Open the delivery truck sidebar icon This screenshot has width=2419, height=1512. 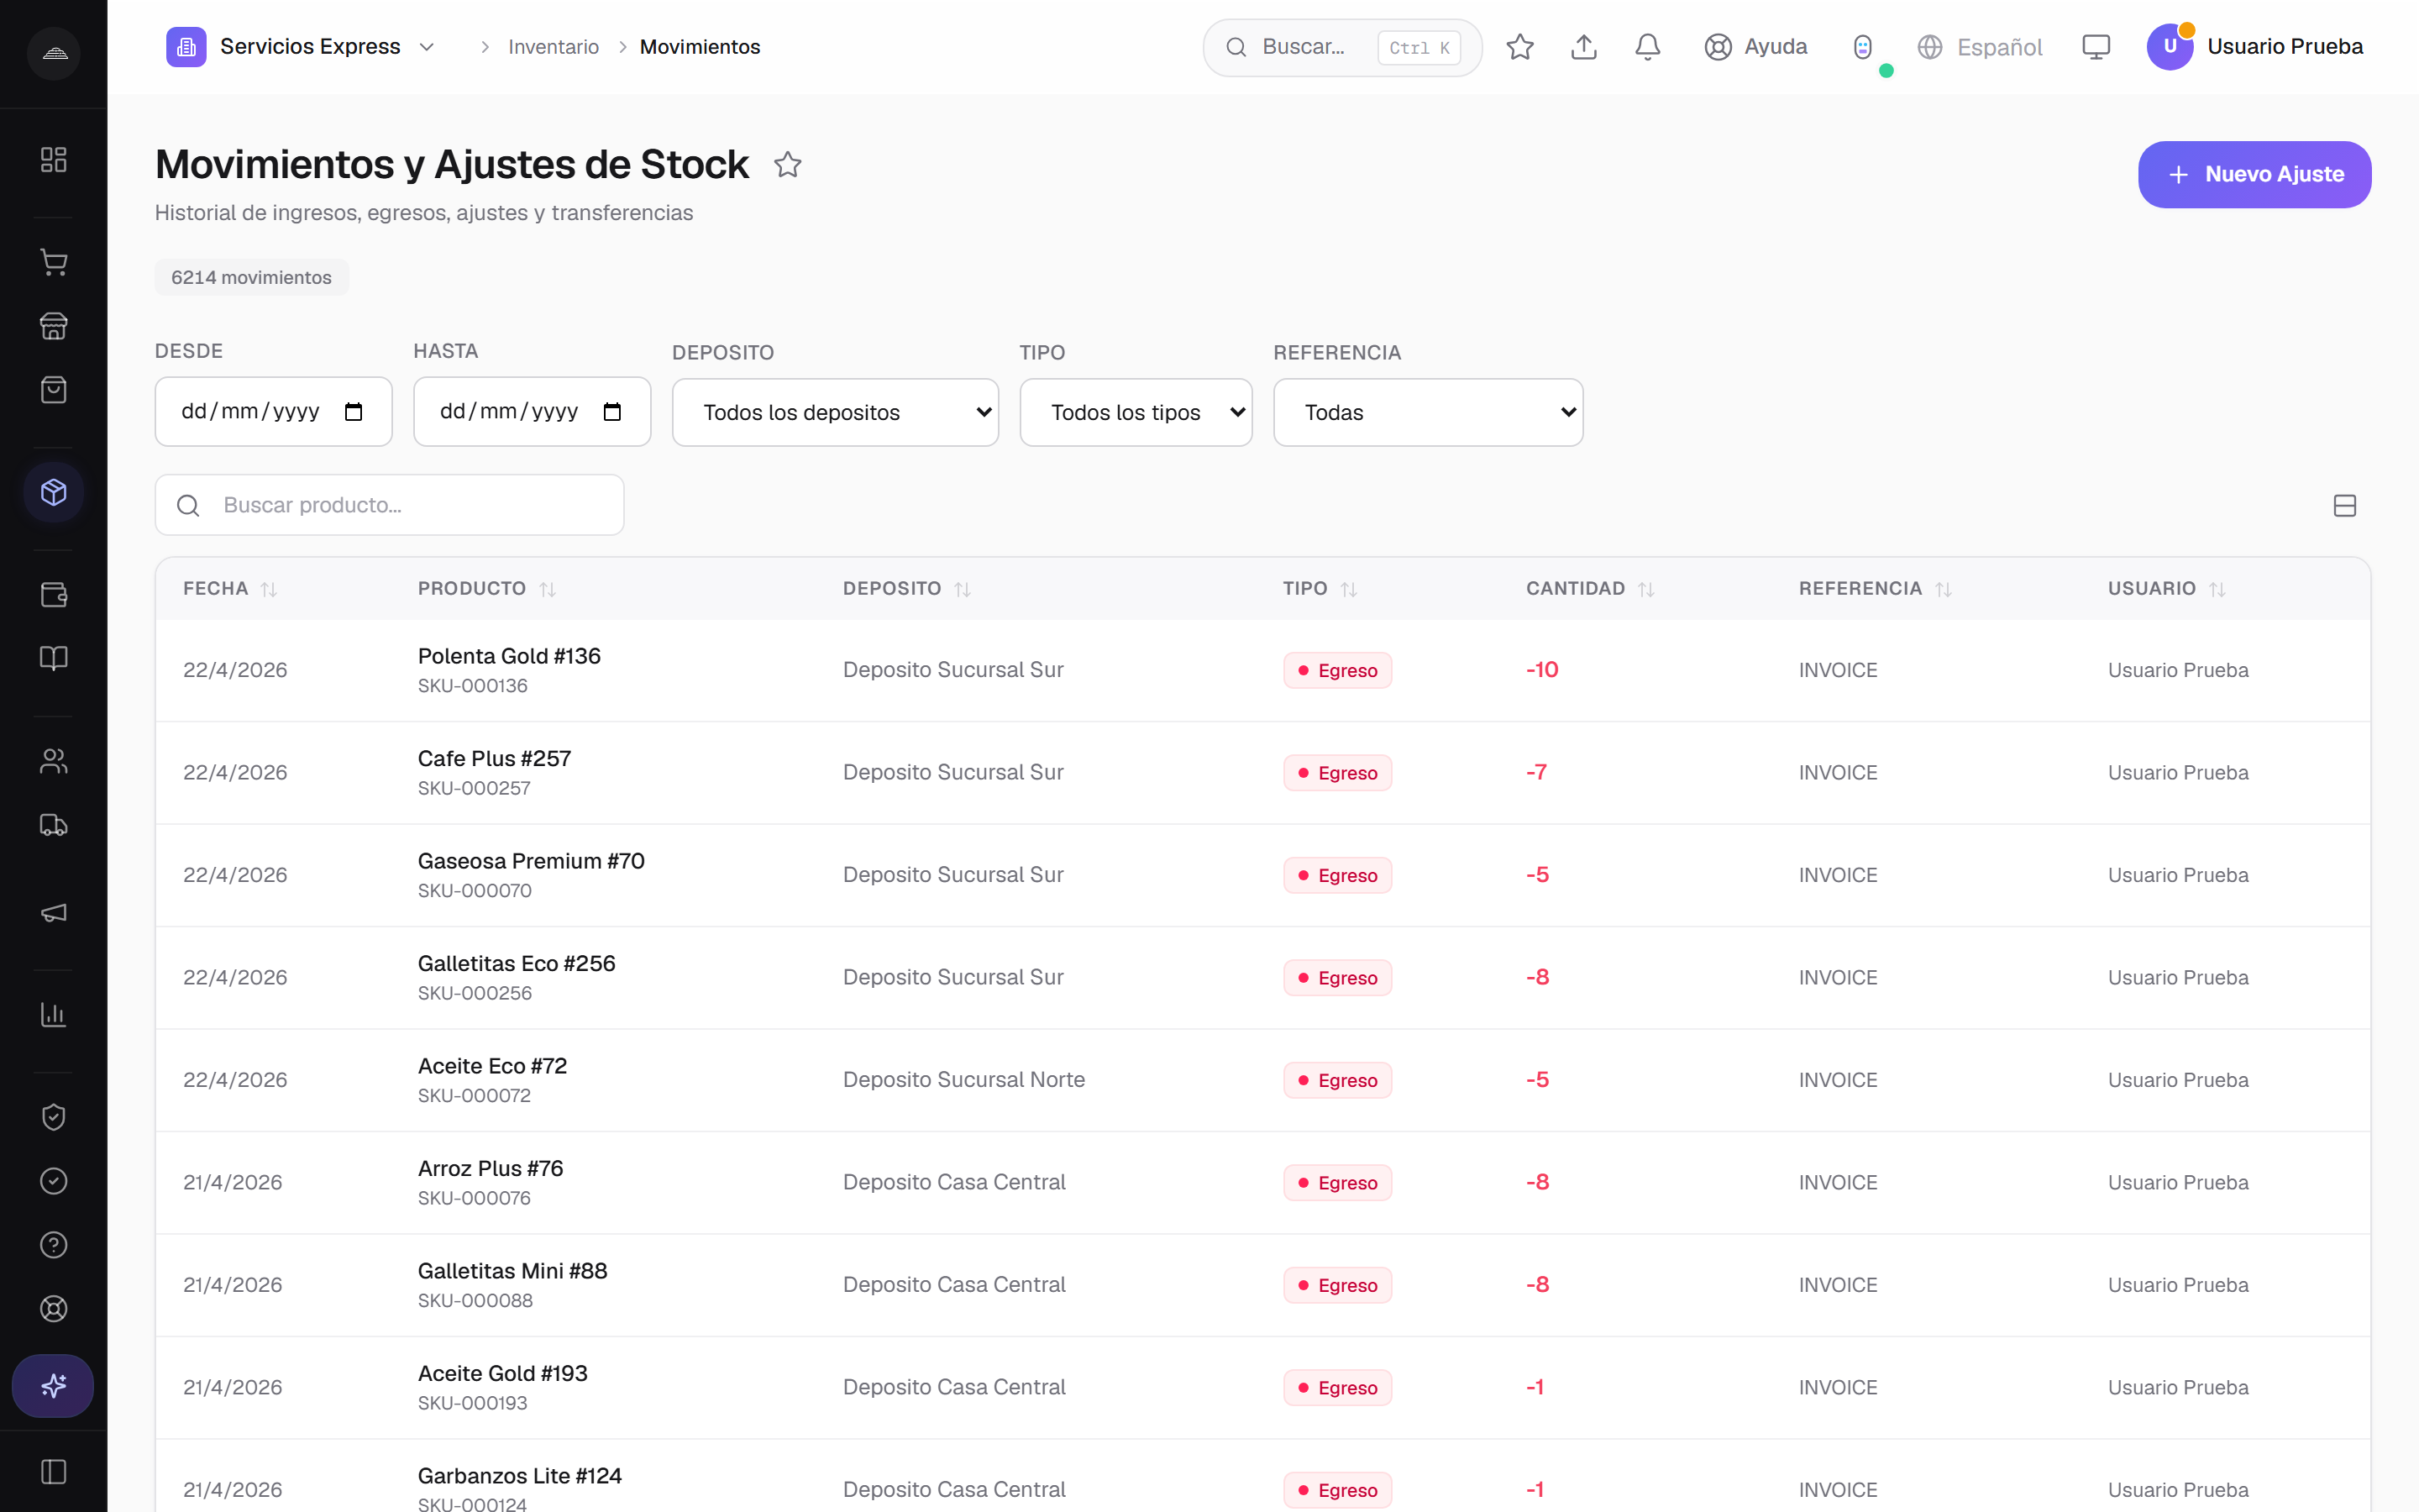[54, 825]
